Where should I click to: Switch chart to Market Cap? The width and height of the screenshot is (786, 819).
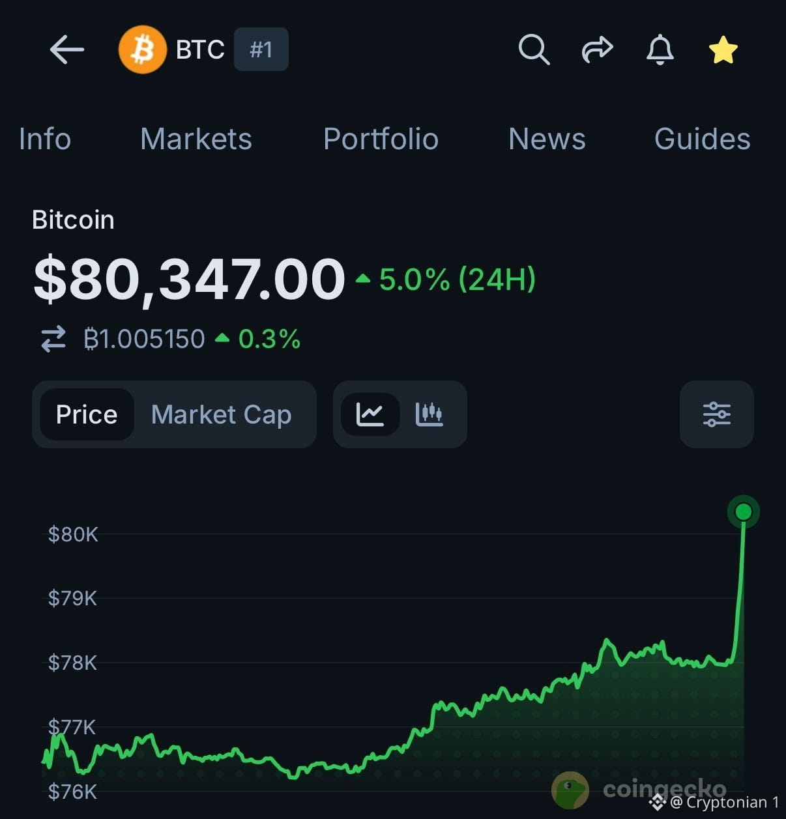(222, 414)
